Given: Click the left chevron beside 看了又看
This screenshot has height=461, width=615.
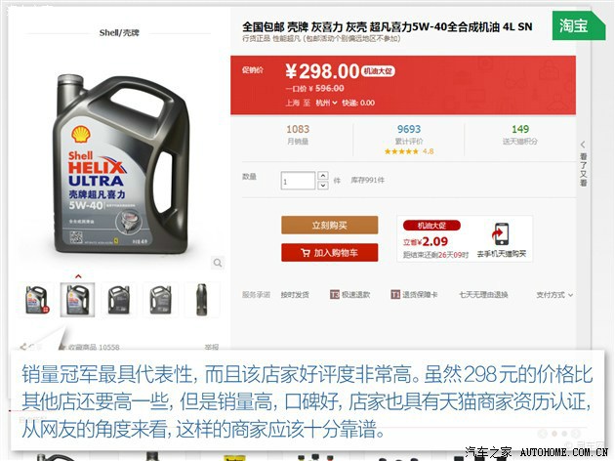Looking at the screenshot, I should coord(583,145).
